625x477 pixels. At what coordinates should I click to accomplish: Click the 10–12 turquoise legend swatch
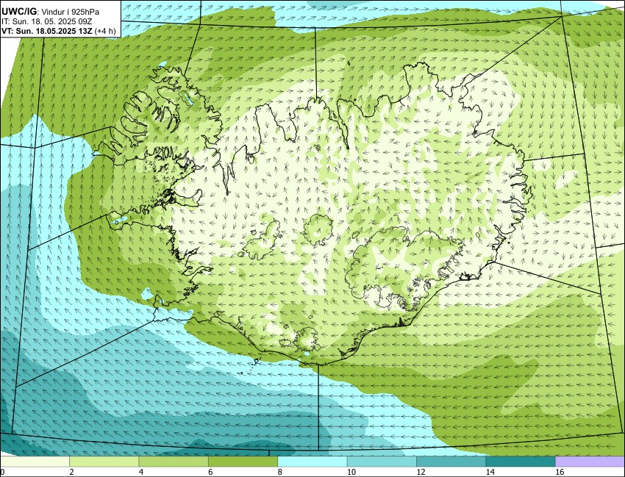pyautogui.click(x=382, y=462)
